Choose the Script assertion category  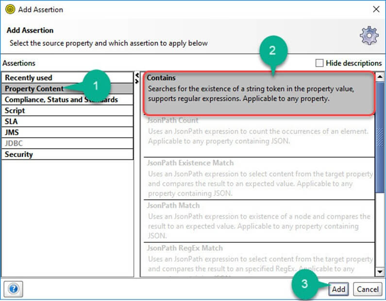point(15,110)
